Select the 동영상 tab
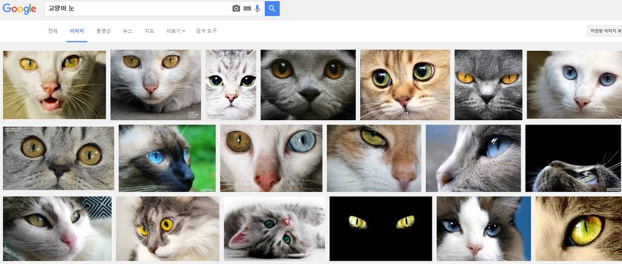This screenshot has width=622, height=264. (103, 31)
